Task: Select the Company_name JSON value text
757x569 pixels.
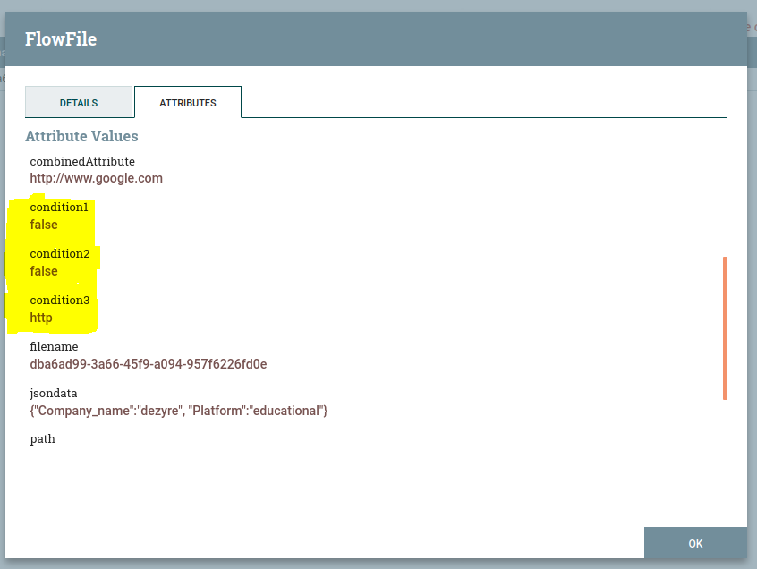Action: tap(179, 411)
